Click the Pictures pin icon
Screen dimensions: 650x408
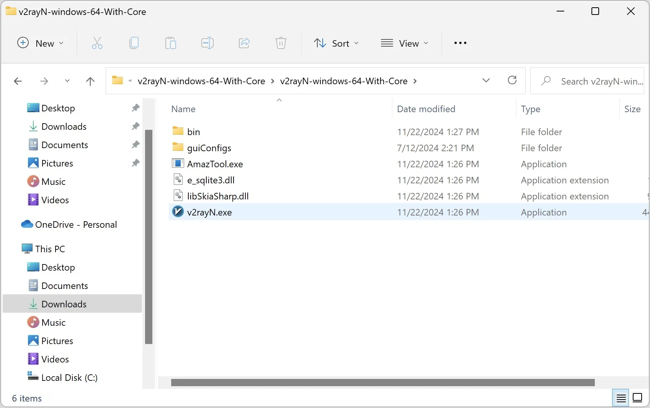(136, 163)
